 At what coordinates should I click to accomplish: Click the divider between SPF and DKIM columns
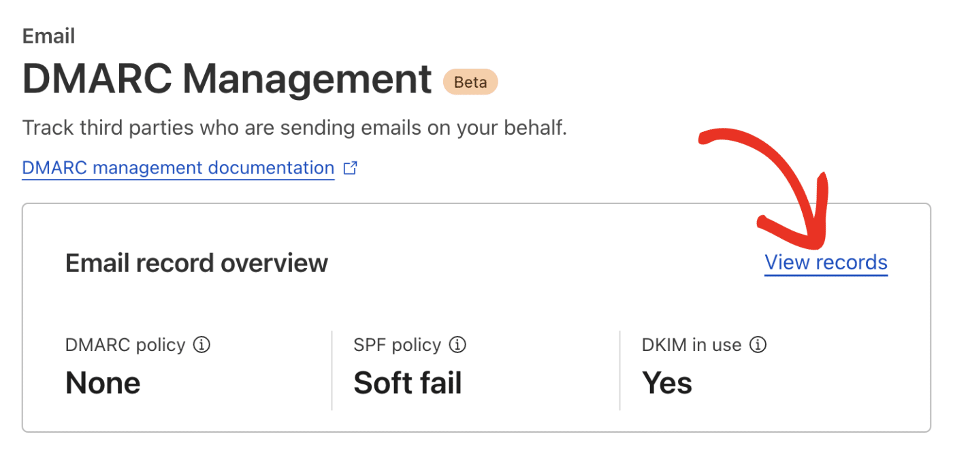(x=619, y=371)
